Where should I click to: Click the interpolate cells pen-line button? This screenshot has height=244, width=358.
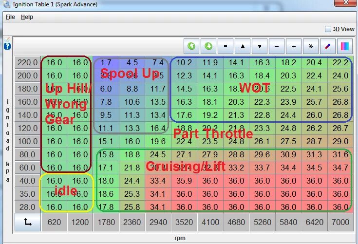click(x=328, y=46)
